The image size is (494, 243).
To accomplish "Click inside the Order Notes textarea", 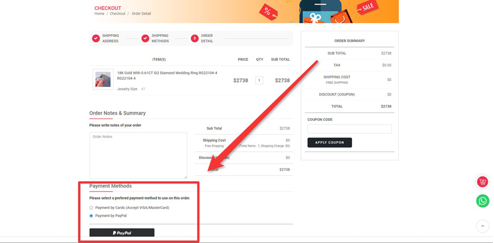I will point(138,156).
